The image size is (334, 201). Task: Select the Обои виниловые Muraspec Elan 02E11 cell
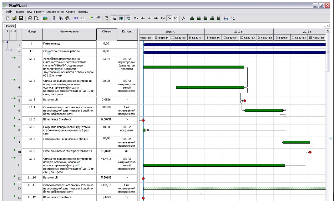click(x=69, y=152)
